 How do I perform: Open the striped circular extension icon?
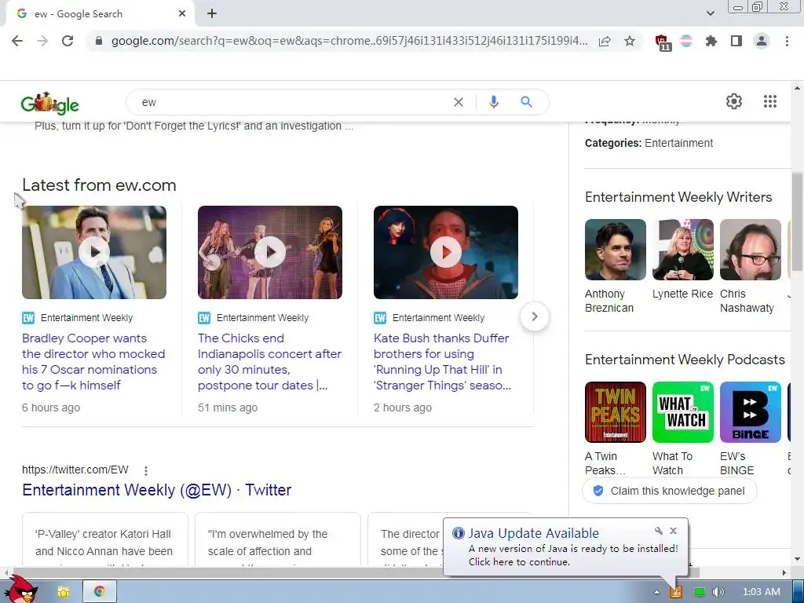[x=686, y=41]
